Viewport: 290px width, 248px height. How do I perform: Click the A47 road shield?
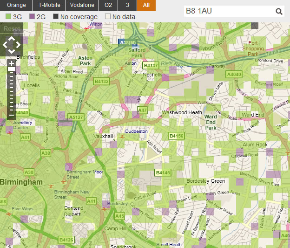pyautogui.click(x=142, y=110)
